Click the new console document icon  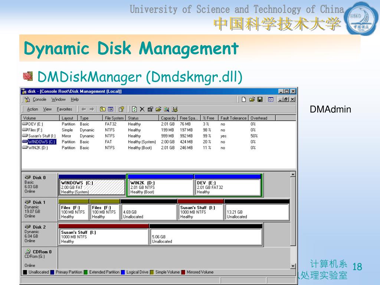point(244,99)
